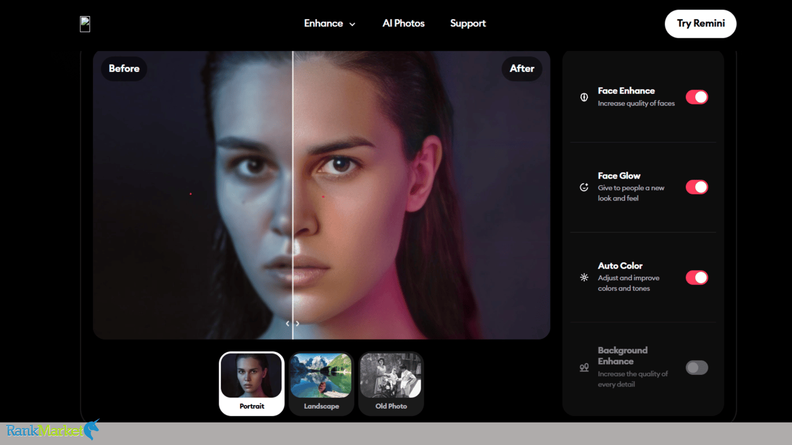Click the 'Adjust and improve colors and tones' text

628,283
